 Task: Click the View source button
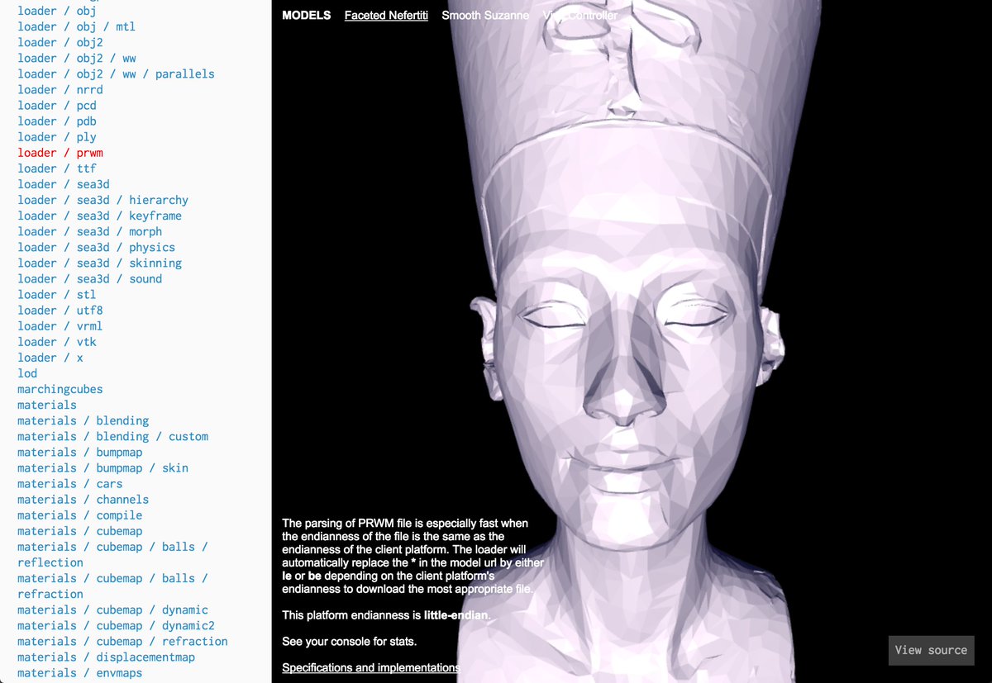pos(931,650)
